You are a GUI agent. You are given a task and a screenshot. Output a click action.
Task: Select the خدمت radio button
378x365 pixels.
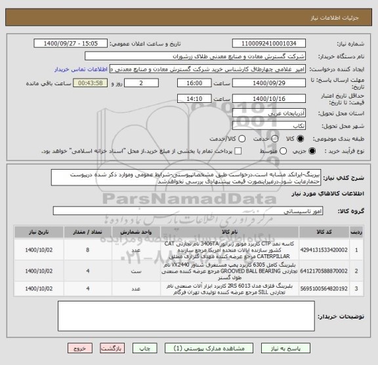[275, 139]
